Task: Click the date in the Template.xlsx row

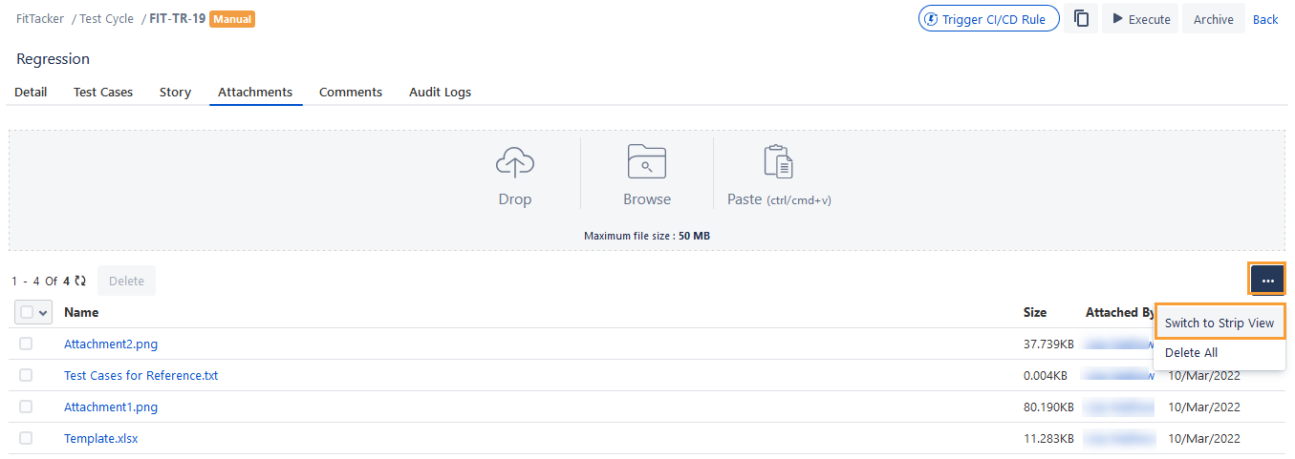Action: click(1204, 438)
